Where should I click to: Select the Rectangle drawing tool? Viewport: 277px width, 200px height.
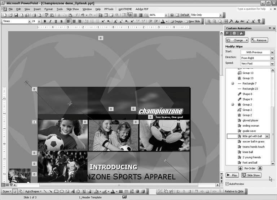[56, 191]
